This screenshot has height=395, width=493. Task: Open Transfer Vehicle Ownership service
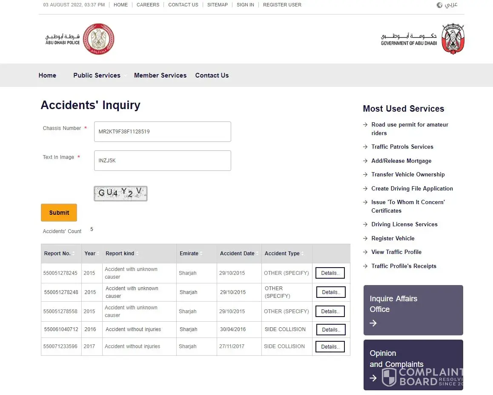point(408,174)
